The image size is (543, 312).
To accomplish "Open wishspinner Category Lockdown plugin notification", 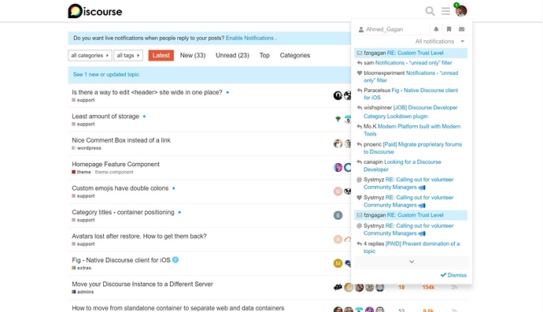I will 411,112.
